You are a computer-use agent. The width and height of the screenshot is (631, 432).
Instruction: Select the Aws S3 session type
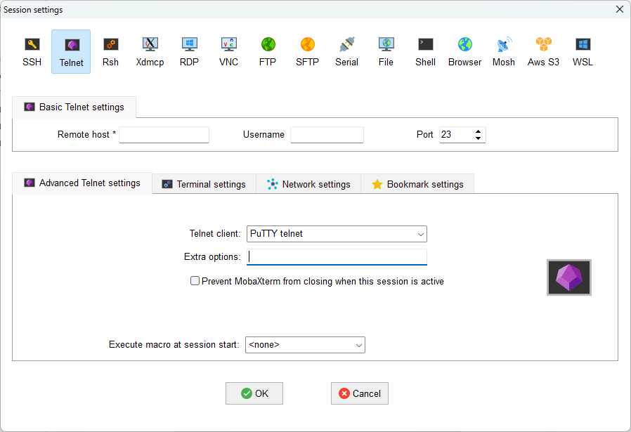[543, 51]
